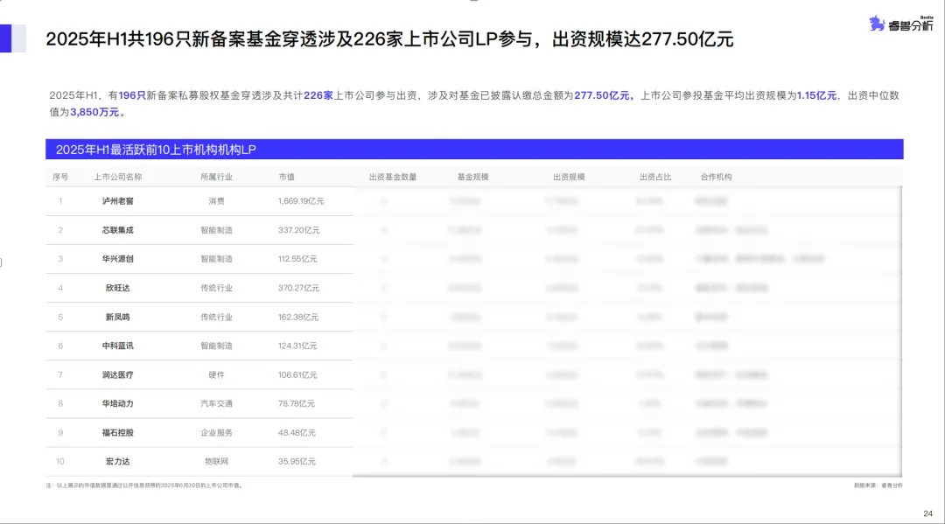Select the blue header 2025年H1最活跃前10上市机构机构LP
The width and height of the screenshot is (945, 524).
tap(474, 150)
